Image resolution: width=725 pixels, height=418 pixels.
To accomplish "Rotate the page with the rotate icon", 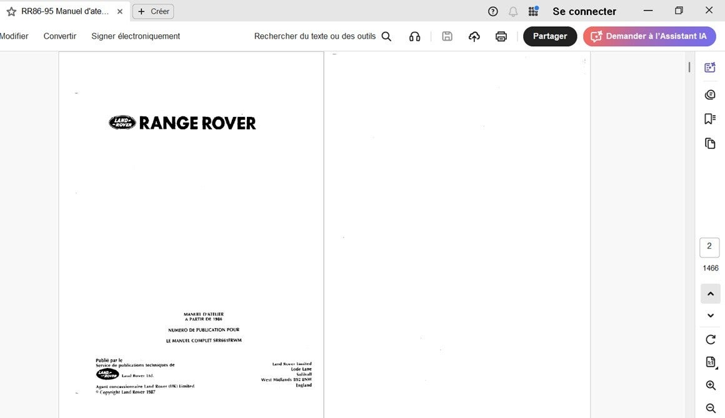I will 711,339.
